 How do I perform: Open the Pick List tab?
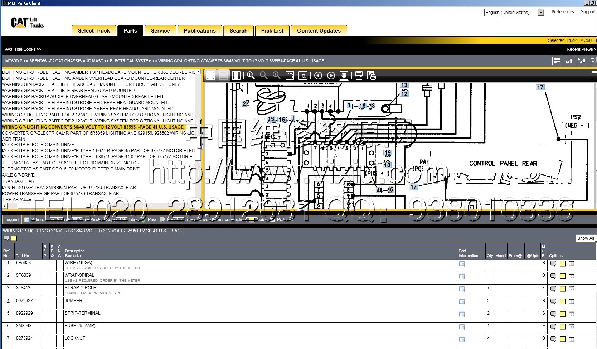point(272,31)
